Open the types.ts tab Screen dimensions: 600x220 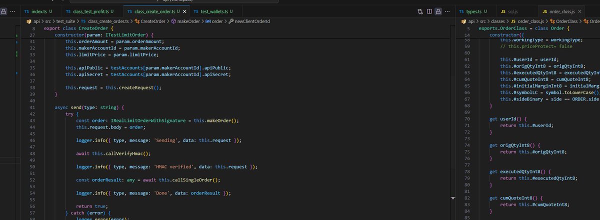(x=475, y=11)
